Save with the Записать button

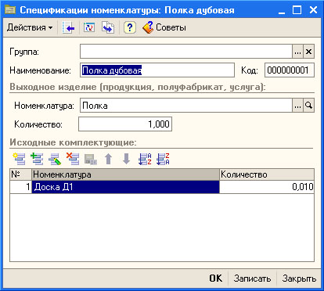tap(252, 278)
